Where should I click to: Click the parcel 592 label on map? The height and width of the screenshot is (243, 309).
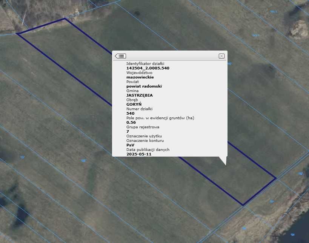(301, 174)
